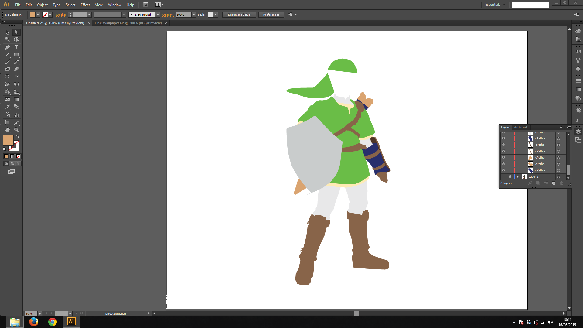Select the Selection tool (black arrow)
This screenshot has width=583, height=328.
[7, 32]
